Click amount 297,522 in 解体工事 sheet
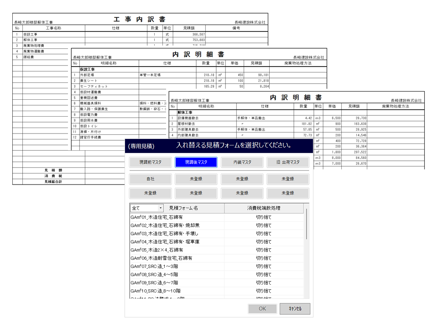The height and width of the screenshot is (328, 438). click(x=360, y=152)
